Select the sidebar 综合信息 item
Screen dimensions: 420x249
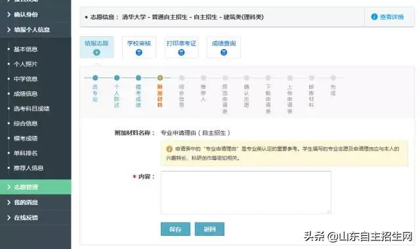pos(26,124)
